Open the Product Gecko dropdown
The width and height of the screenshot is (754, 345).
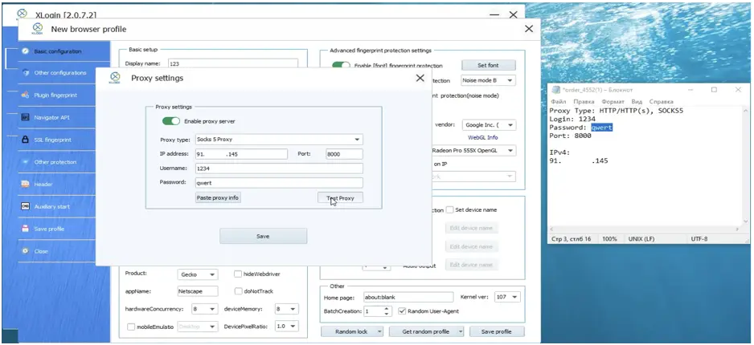click(197, 274)
